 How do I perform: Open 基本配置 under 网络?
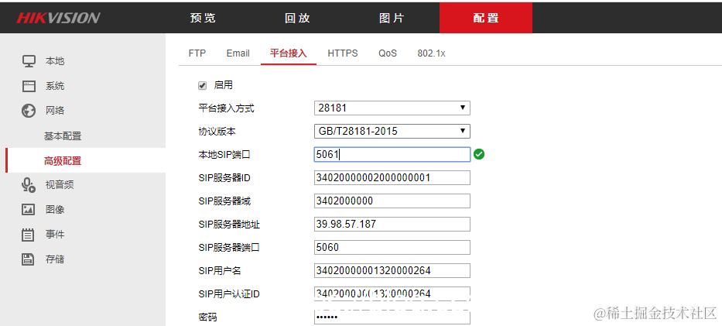tap(63, 136)
